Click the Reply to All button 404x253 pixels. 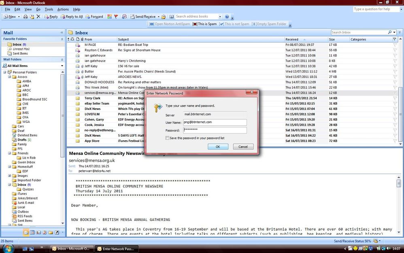(x=72, y=17)
